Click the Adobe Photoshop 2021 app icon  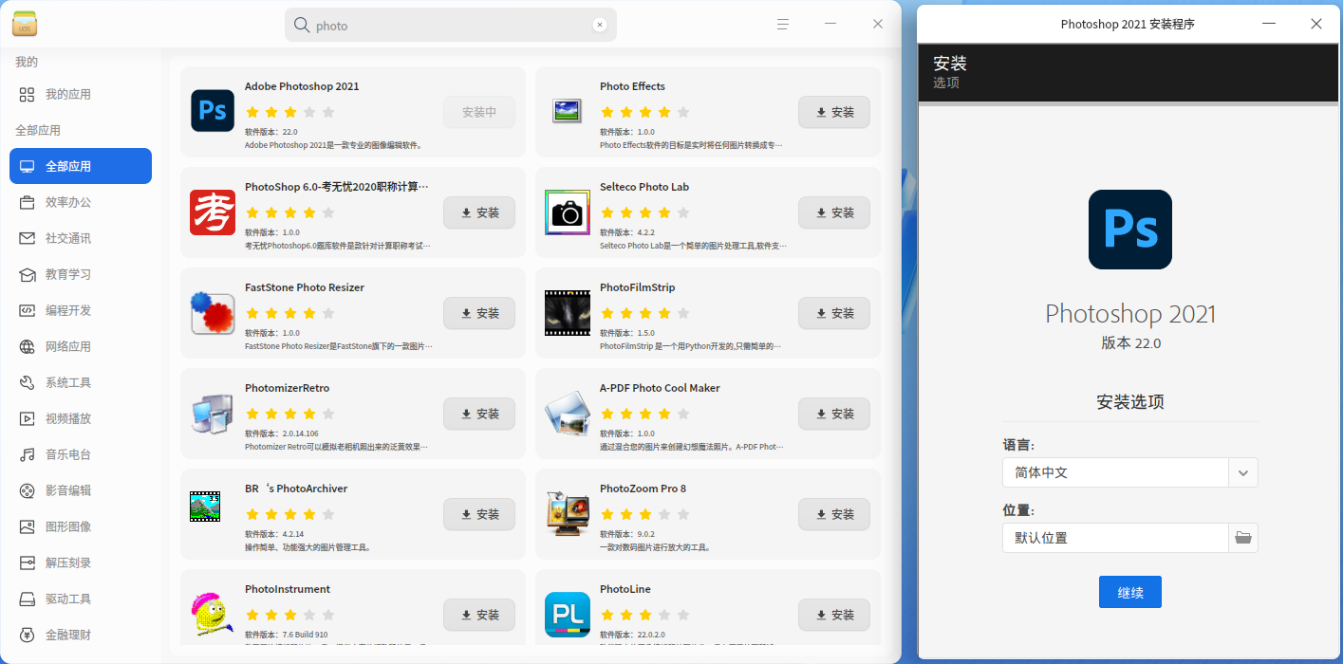(213, 111)
